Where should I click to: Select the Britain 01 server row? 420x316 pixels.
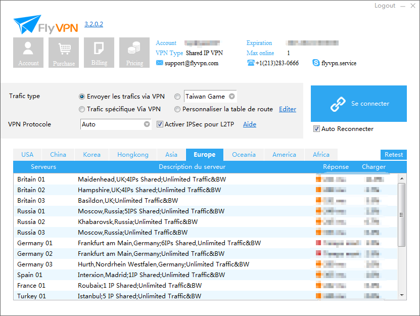point(205,179)
